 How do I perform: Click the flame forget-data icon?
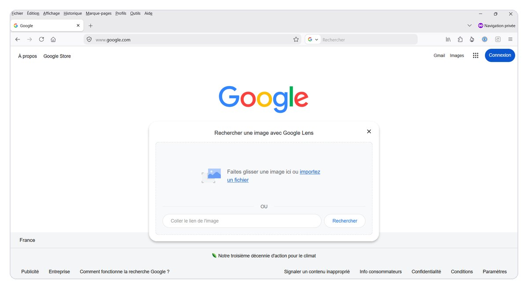[x=472, y=40]
